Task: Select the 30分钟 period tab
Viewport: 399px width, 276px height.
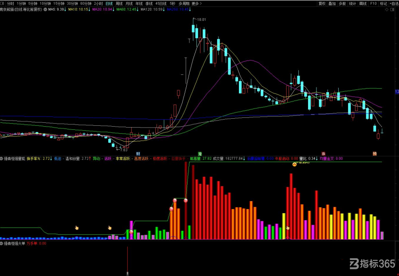Action: [72, 4]
